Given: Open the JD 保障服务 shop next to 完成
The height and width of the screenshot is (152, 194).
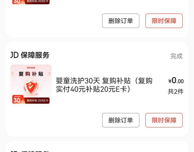Looking at the screenshot, I should pyautogui.click(x=30, y=55).
